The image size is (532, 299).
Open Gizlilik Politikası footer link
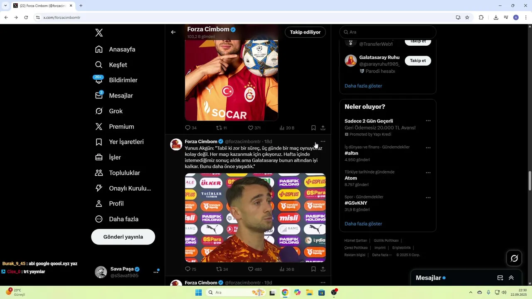click(386, 240)
